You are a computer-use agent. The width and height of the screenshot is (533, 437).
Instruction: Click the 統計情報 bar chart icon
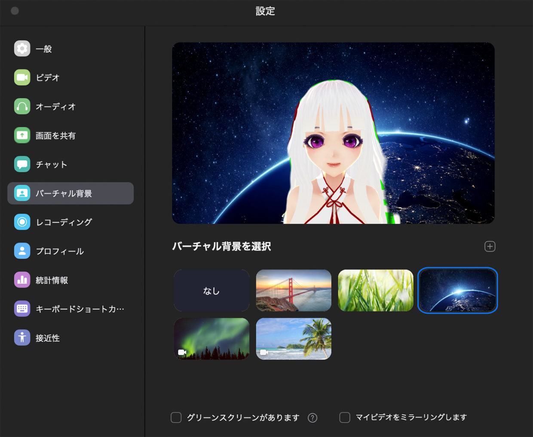pyautogui.click(x=22, y=280)
